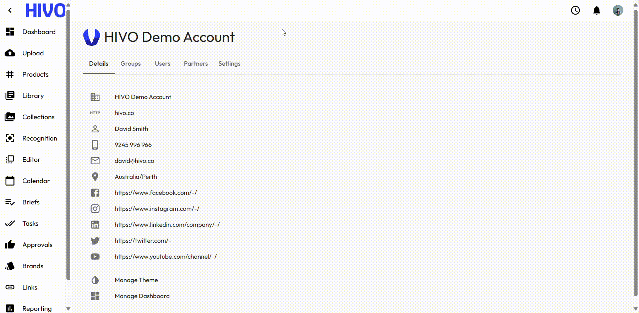Open the user profile avatar

pyautogui.click(x=618, y=11)
